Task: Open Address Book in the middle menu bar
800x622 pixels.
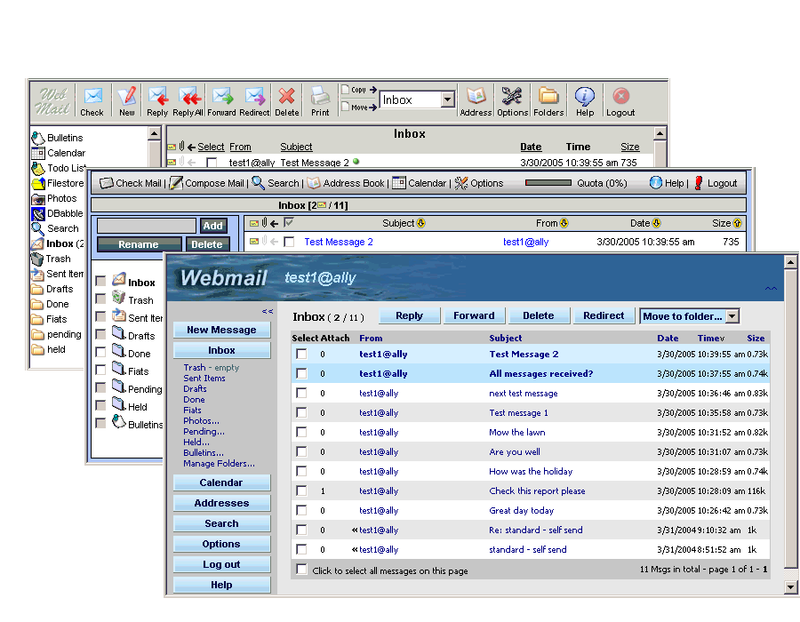Action: 347,183
